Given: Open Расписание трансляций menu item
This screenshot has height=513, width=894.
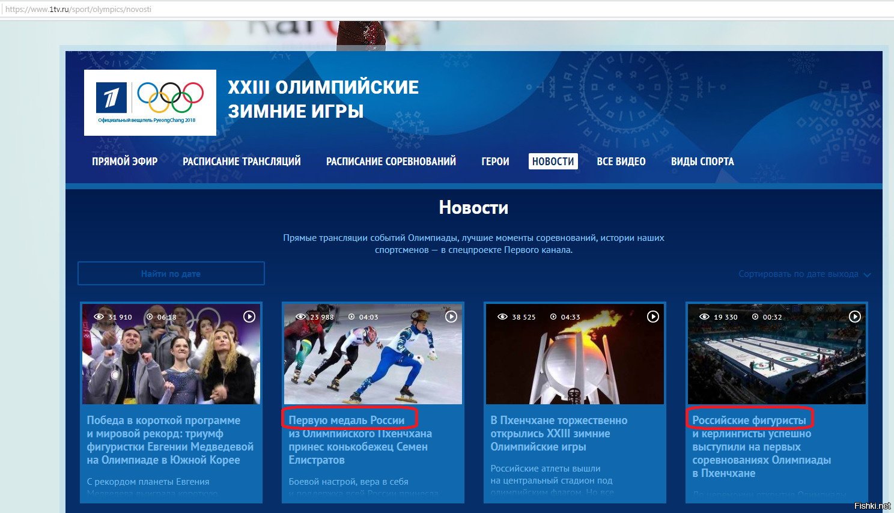Looking at the screenshot, I should click(x=242, y=162).
